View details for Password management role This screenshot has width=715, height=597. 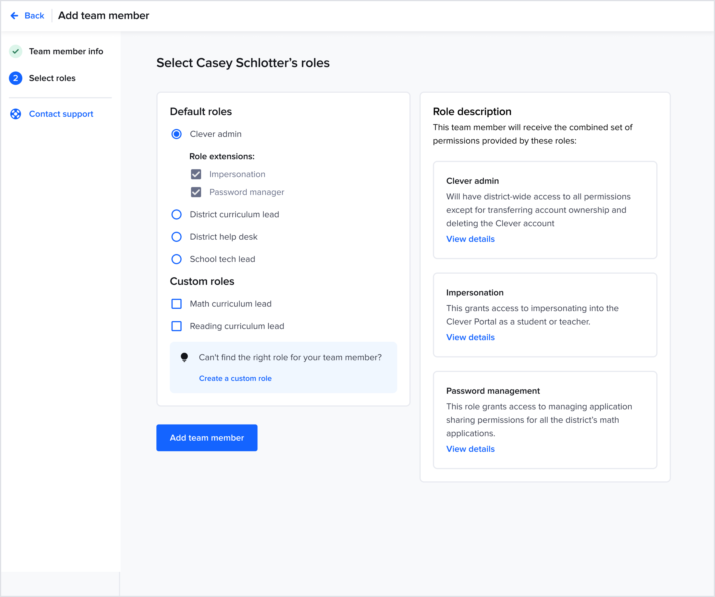point(470,449)
